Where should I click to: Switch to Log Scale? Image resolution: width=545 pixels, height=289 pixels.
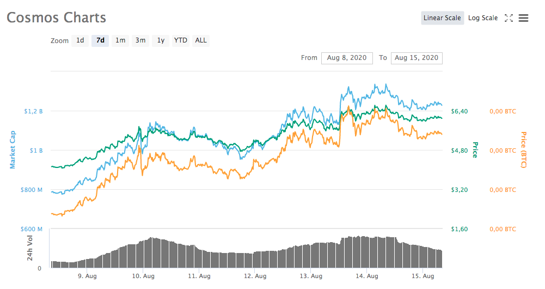pyautogui.click(x=483, y=18)
